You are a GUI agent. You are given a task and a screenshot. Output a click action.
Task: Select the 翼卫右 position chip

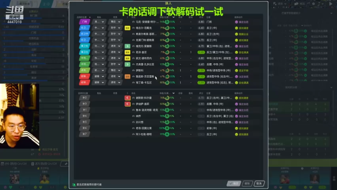click(x=85, y=46)
